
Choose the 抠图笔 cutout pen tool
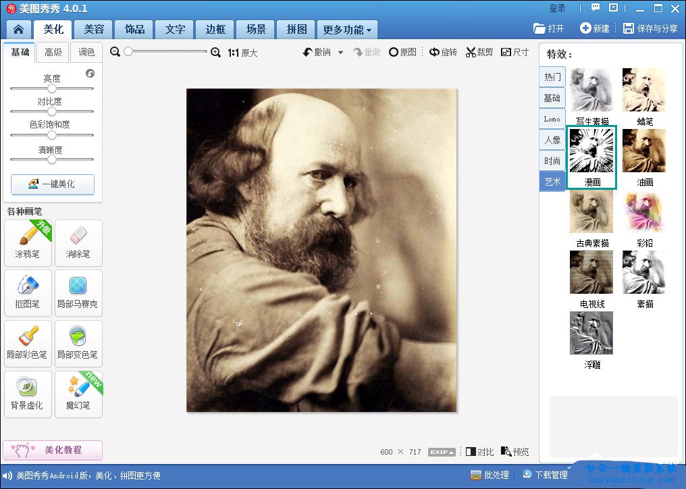(28, 292)
